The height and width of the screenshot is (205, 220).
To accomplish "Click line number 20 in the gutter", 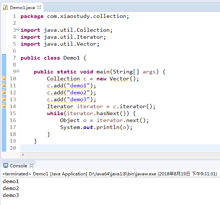I will (13, 148).
